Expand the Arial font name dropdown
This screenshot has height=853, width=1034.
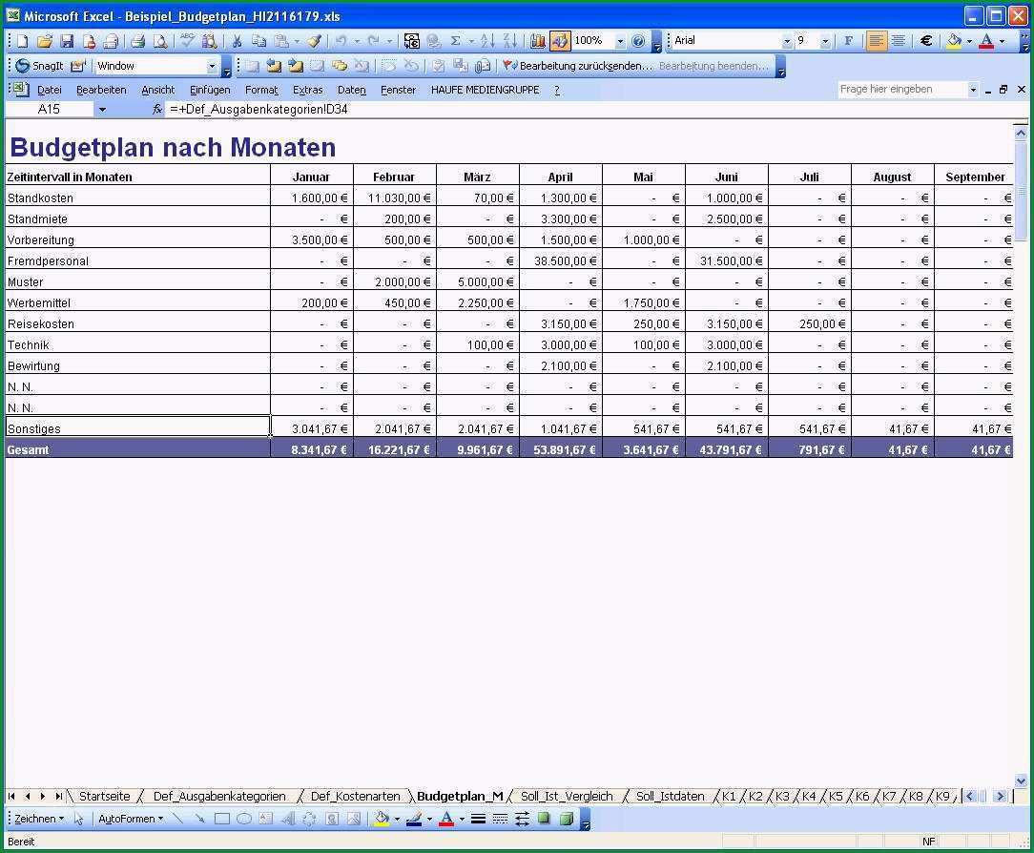pos(787,41)
